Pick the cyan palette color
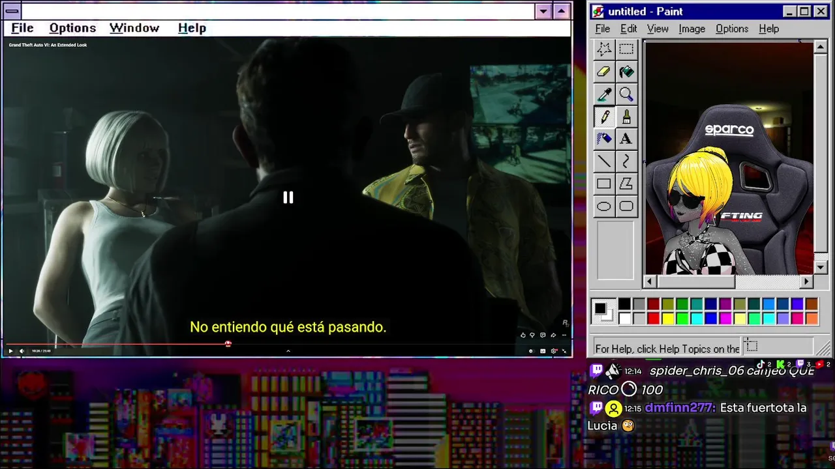Screen dimensions: 835x469 click(697, 319)
